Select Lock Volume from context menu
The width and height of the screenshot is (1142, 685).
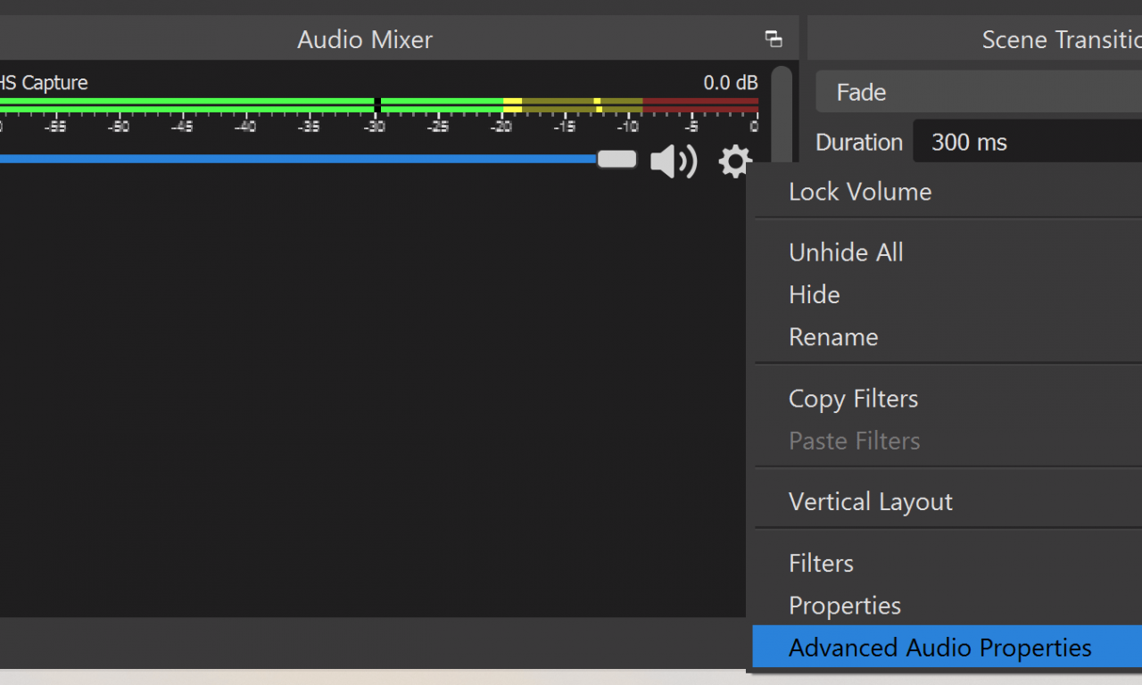pyautogui.click(x=859, y=192)
